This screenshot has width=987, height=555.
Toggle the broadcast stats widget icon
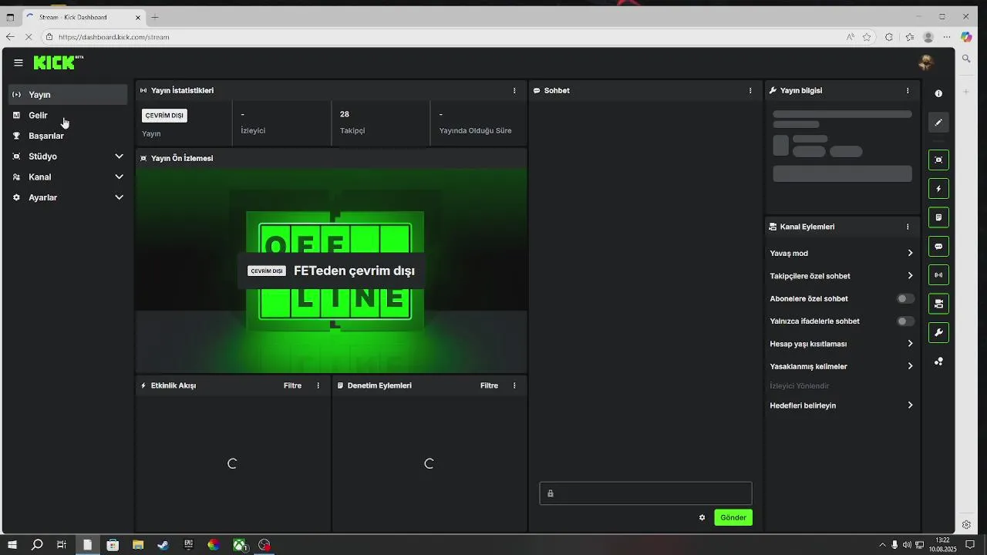[x=938, y=275]
